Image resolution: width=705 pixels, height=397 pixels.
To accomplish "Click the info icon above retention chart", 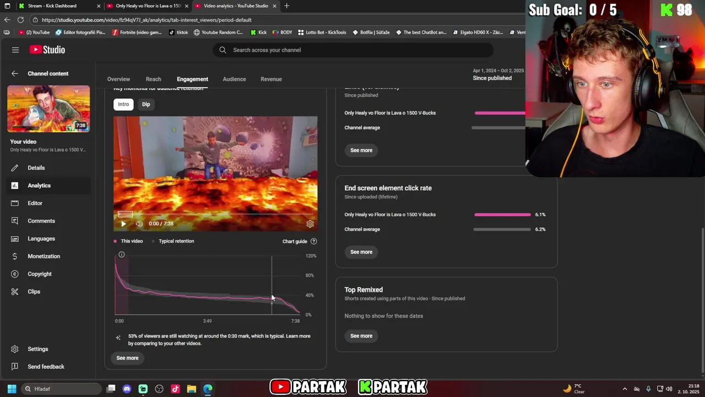I will [122, 255].
